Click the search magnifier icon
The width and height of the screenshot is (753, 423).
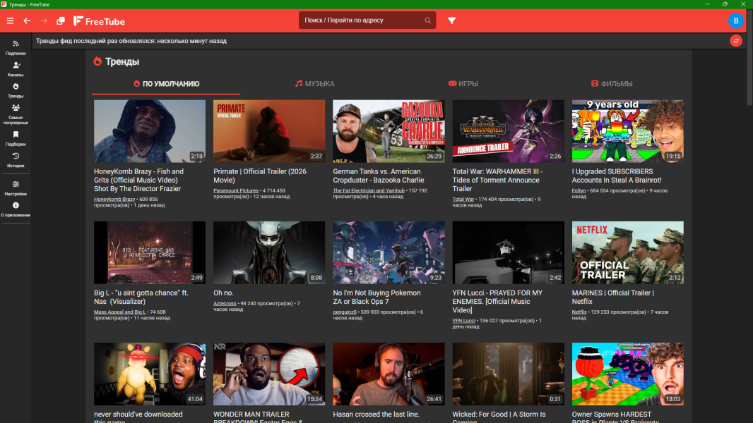[427, 20]
